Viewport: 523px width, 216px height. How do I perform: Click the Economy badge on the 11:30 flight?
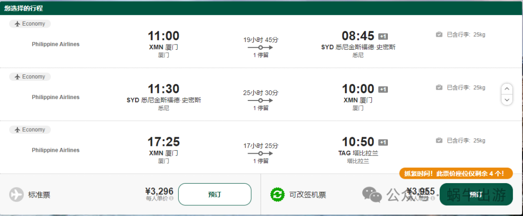pos(30,76)
